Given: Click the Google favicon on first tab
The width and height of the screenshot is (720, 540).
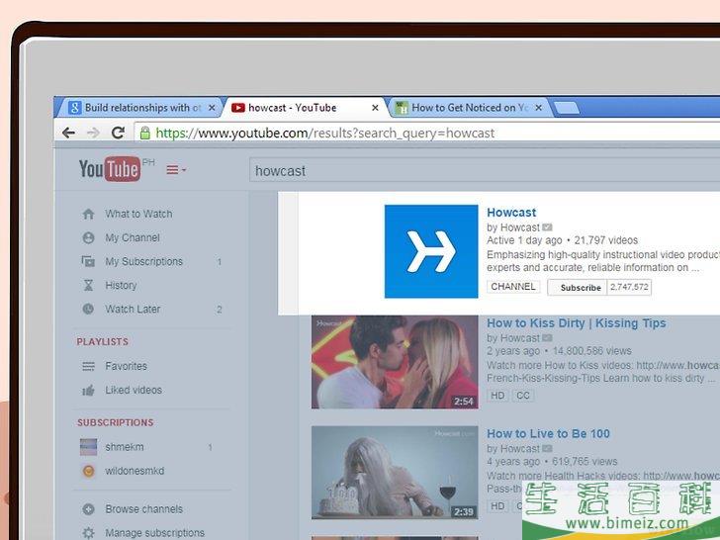Looking at the screenshot, I should click(x=75, y=108).
